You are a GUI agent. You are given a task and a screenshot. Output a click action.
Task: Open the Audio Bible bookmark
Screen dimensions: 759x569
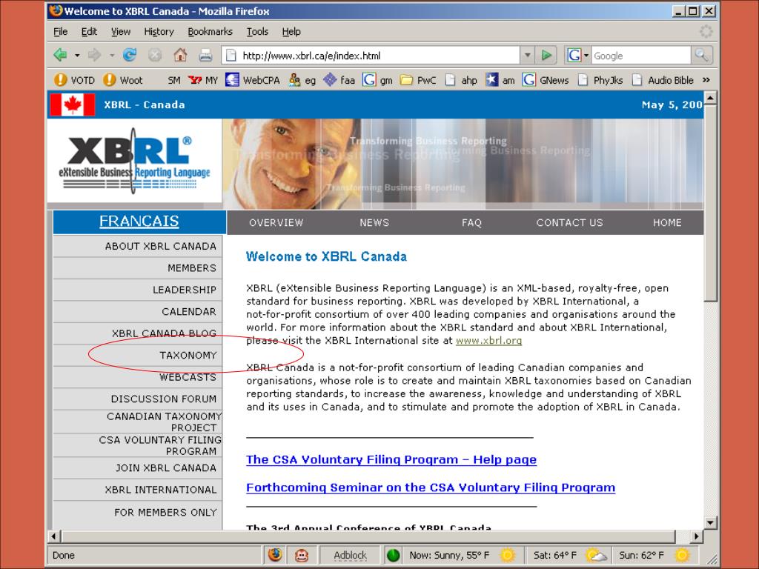click(663, 80)
